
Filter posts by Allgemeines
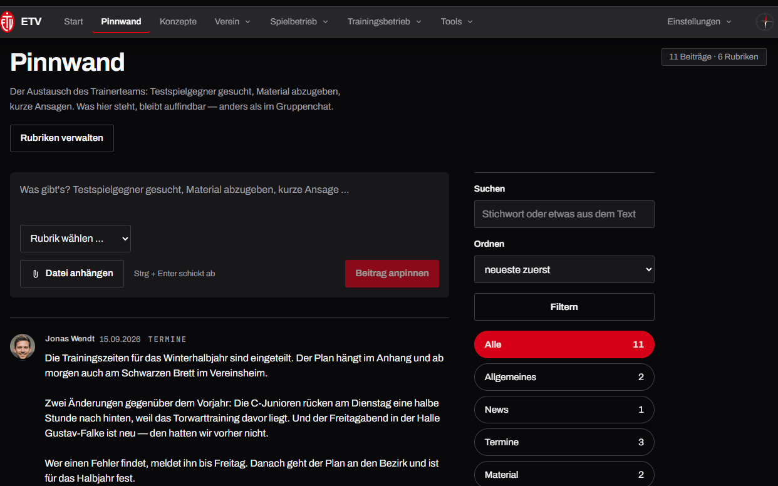pyautogui.click(x=564, y=377)
